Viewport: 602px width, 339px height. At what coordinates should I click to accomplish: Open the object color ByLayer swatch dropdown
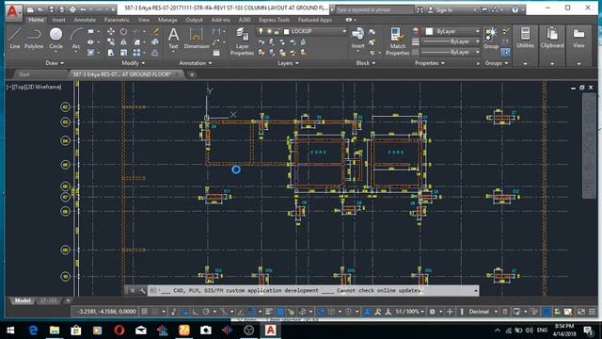pos(451,31)
